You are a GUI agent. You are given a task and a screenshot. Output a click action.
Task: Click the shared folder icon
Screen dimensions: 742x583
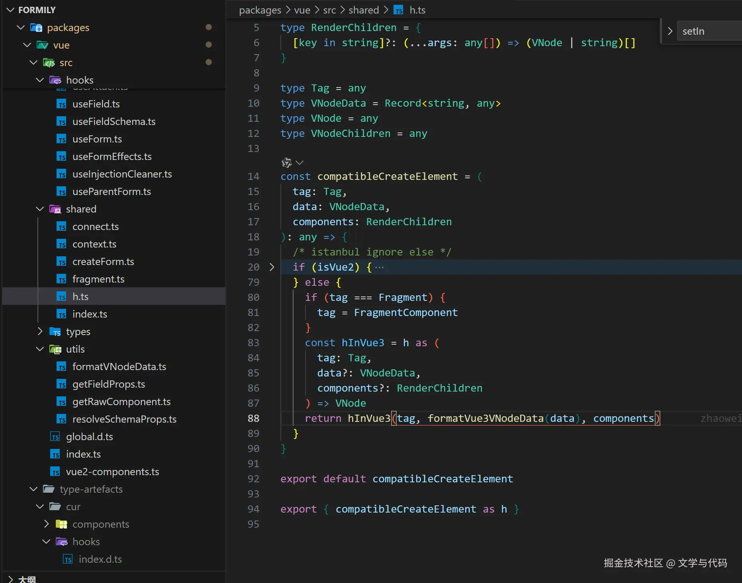pyautogui.click(x=55, y=209)
